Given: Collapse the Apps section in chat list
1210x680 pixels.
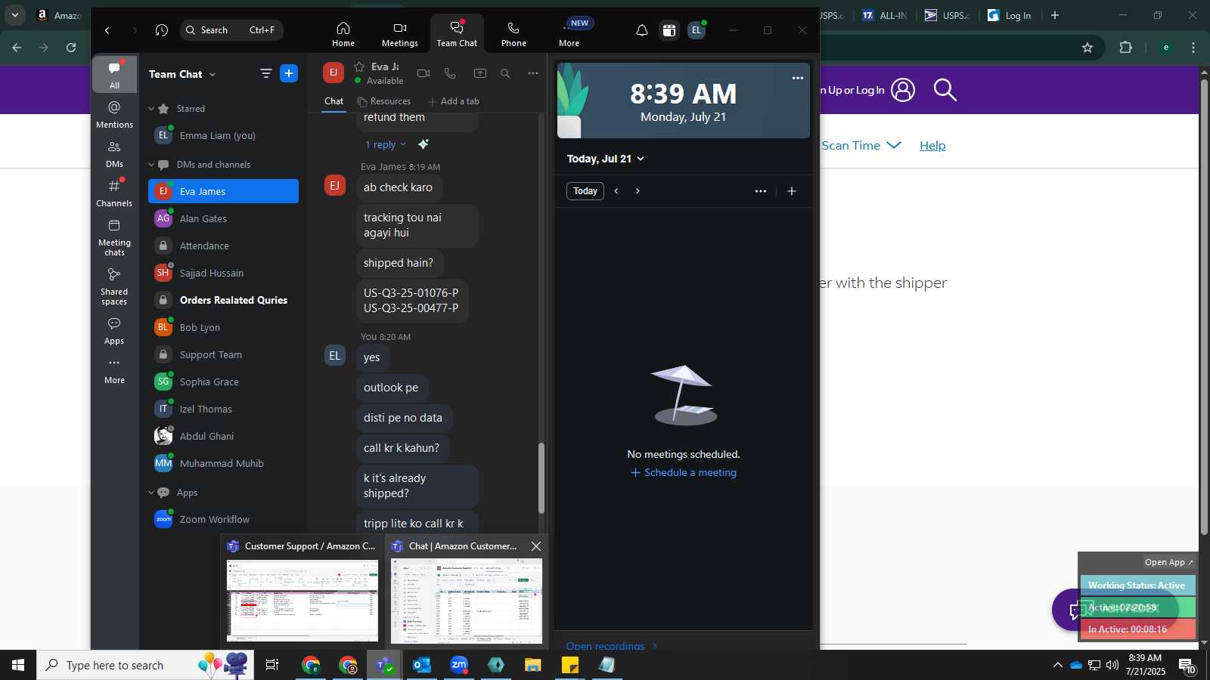Looking at the screenshot, I should (151, 493).
